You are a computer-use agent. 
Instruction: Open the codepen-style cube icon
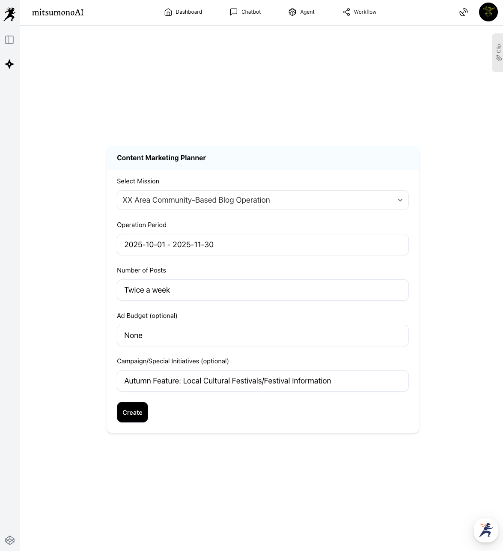pyautogui.click(x=10, y=540)
